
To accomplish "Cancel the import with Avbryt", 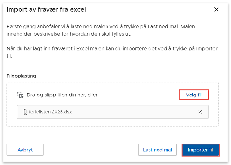I will [x=25, y=150].
